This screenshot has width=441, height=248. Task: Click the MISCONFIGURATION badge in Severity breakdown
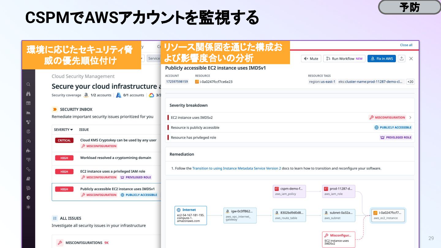[x=387, y=117]
